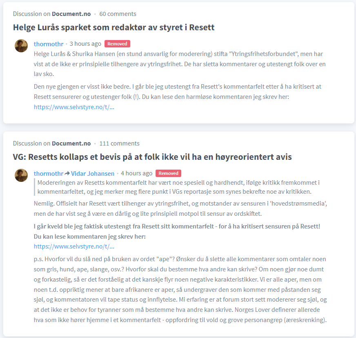Click thormothr's avatar in the VG discussion
The width and height of the screenshot is (356, 338).
click(x=21, y=175)
